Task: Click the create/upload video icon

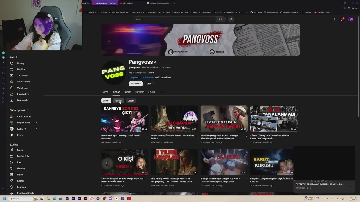Action: coord(334,19)
